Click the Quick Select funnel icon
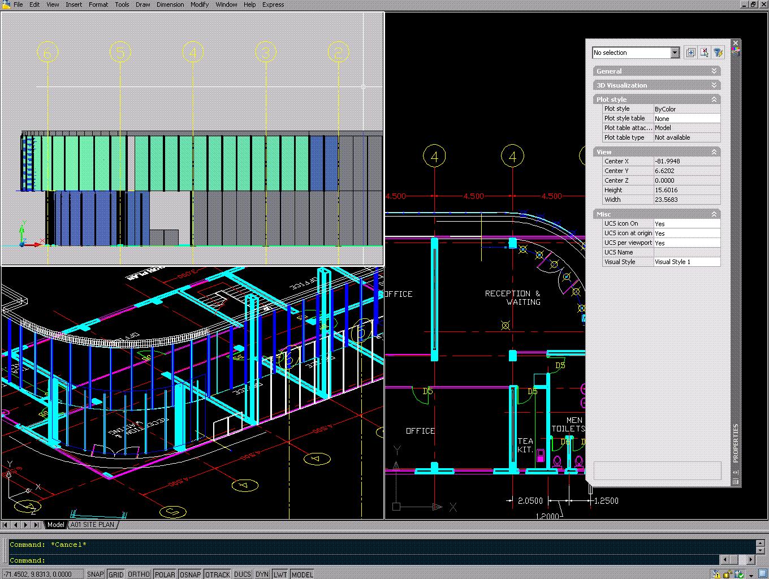Screen dimensions: 769x579 point(718,53)
